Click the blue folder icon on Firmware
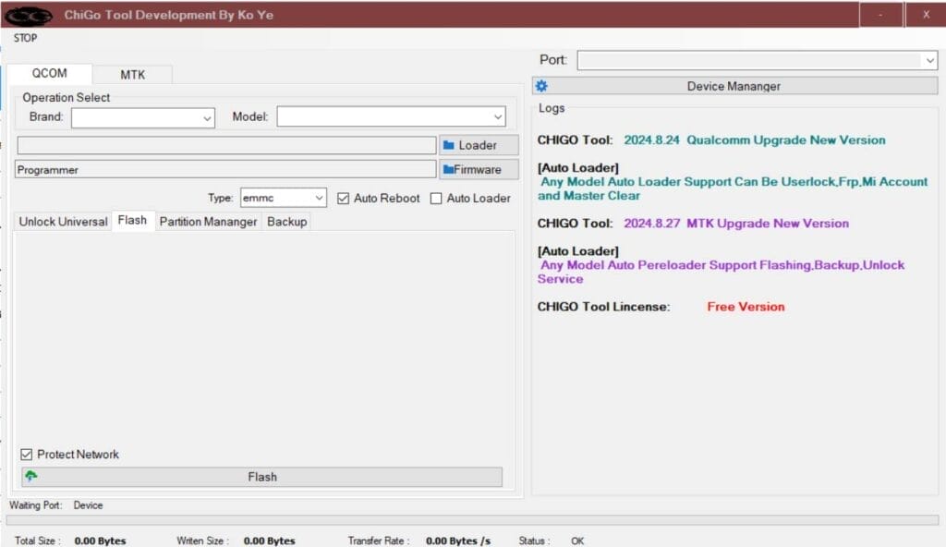This screenshot has width=946, height=547. [447, 170]
